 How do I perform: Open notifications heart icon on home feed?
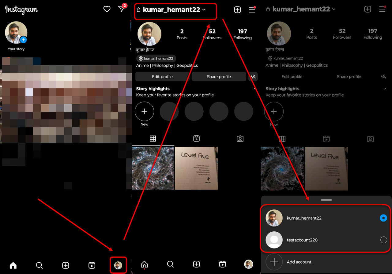(x=107, y=9)
